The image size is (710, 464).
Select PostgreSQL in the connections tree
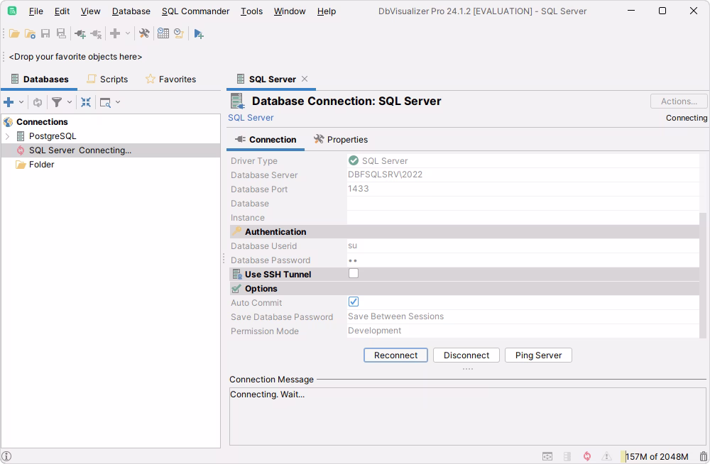click(53, 136)
